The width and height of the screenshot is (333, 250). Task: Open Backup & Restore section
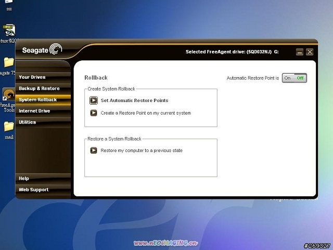coord(43,88)
